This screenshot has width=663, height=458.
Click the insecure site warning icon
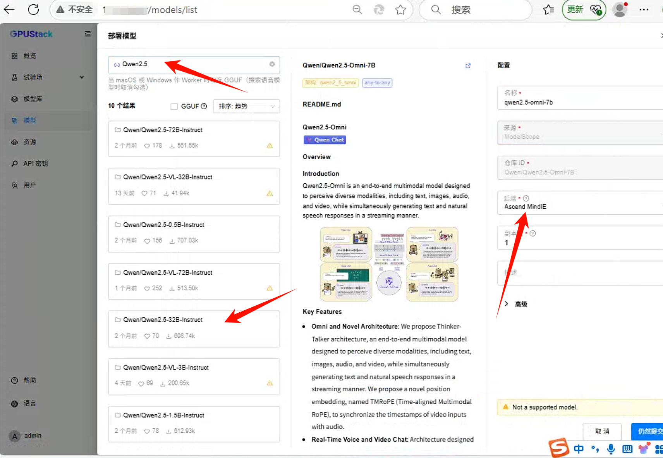click(x=60, y=10)
